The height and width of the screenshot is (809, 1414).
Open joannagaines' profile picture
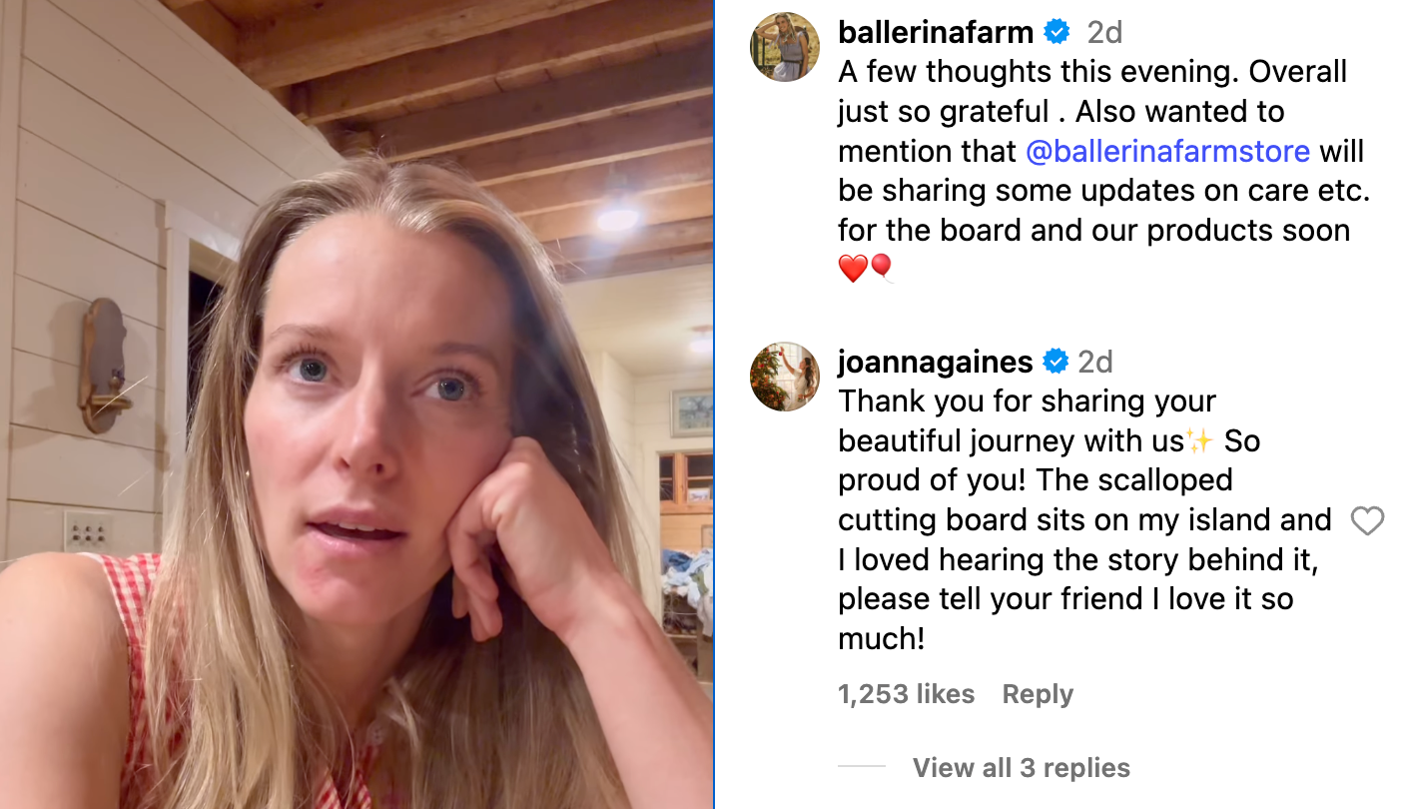(x=784, y=377)
